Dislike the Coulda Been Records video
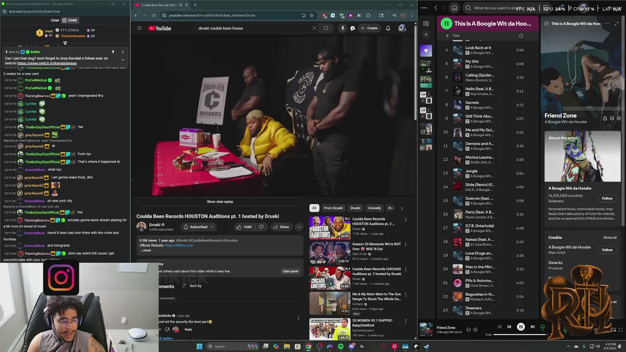The image size is (626, 352). [261, 227]
